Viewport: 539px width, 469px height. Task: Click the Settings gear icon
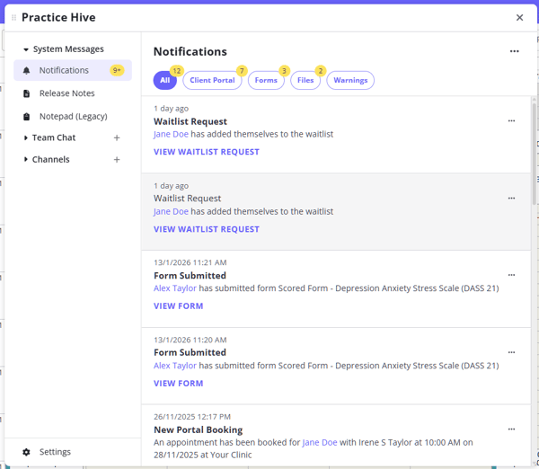(26, 452)
